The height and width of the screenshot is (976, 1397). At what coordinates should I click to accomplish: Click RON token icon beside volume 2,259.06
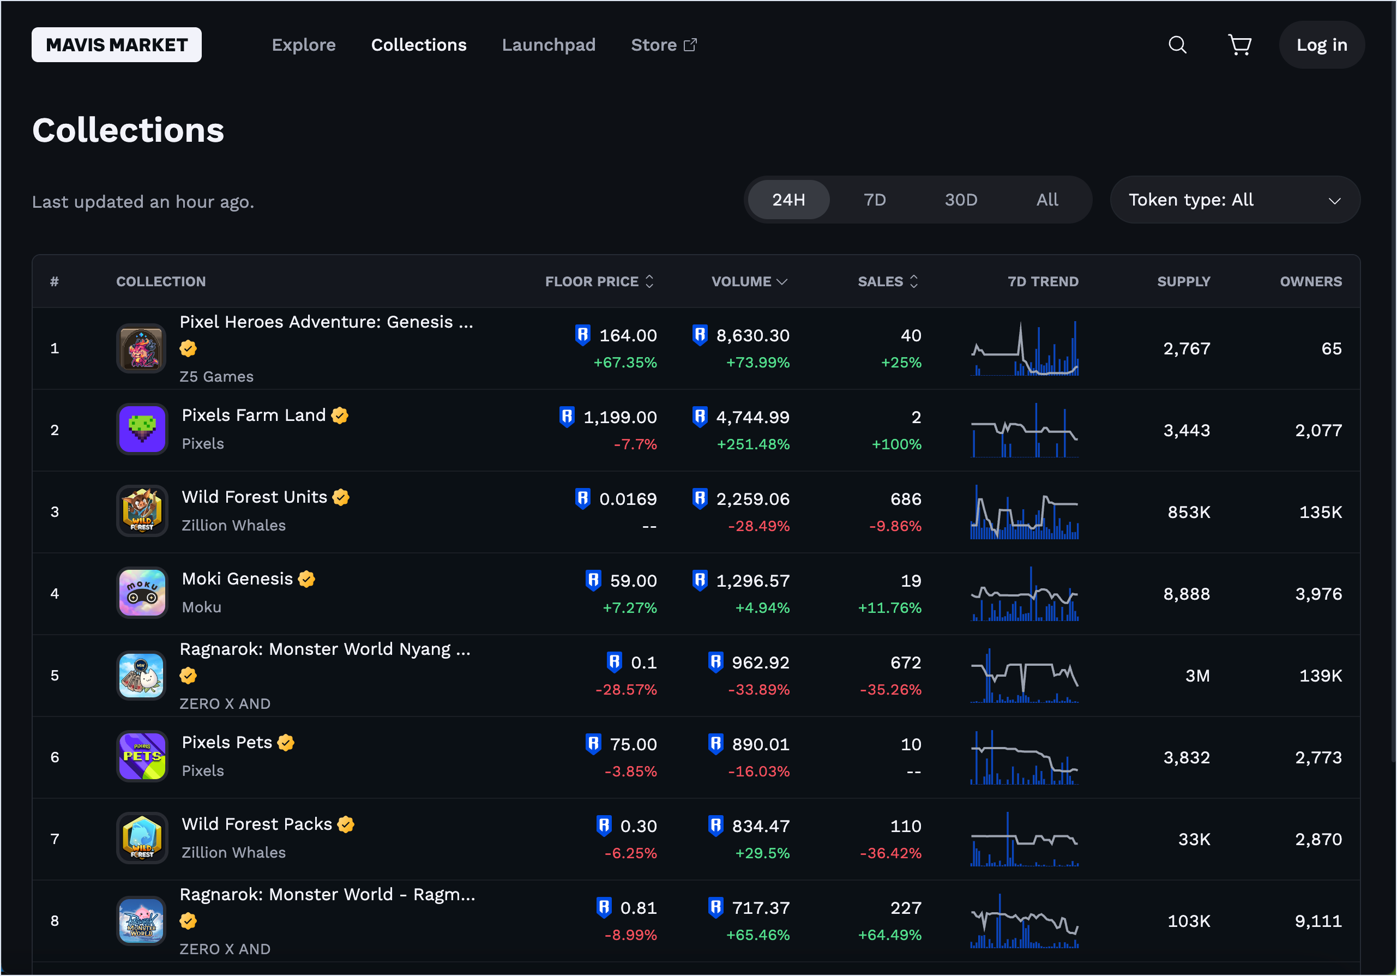click(700, 499)
